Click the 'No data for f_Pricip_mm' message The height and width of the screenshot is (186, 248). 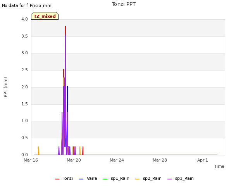[x=27, y=5]
